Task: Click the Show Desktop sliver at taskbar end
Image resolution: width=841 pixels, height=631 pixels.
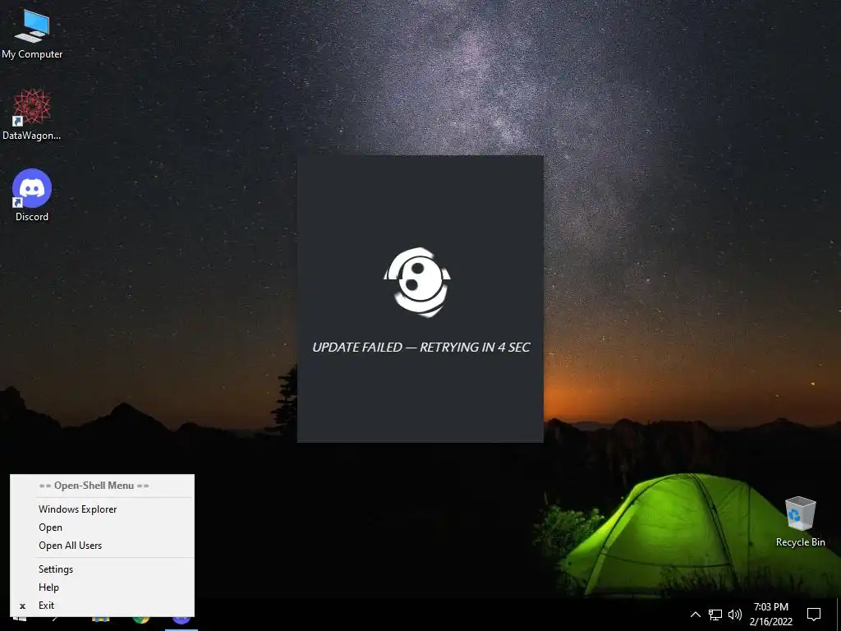Action: click(x=839, y=615)
